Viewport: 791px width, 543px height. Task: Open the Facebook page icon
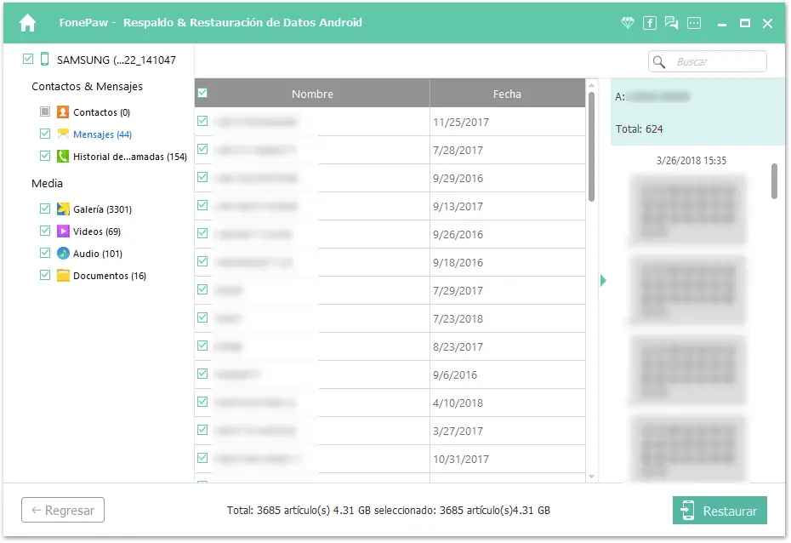[x=650, y=23]
